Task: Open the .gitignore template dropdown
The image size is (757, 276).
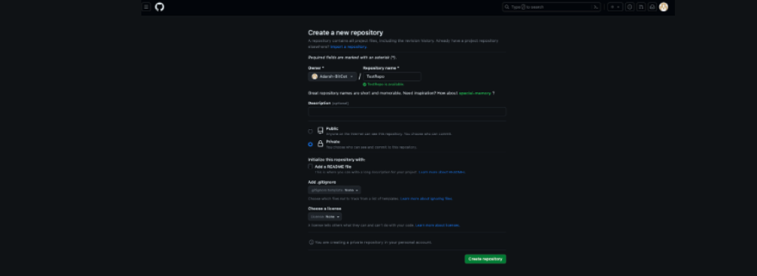Action: [334, 190]
